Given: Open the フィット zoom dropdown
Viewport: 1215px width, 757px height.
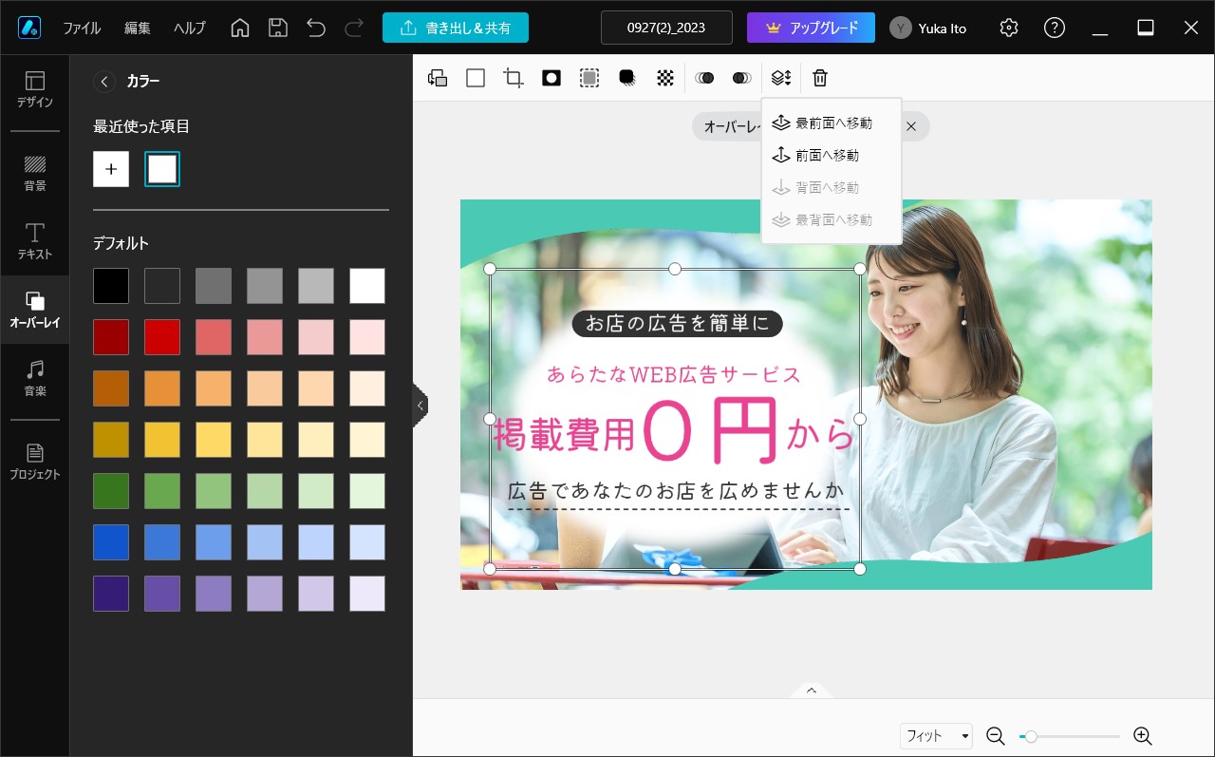Looking at the screenshot, I should pyautogui.click(x=937, y=736).
